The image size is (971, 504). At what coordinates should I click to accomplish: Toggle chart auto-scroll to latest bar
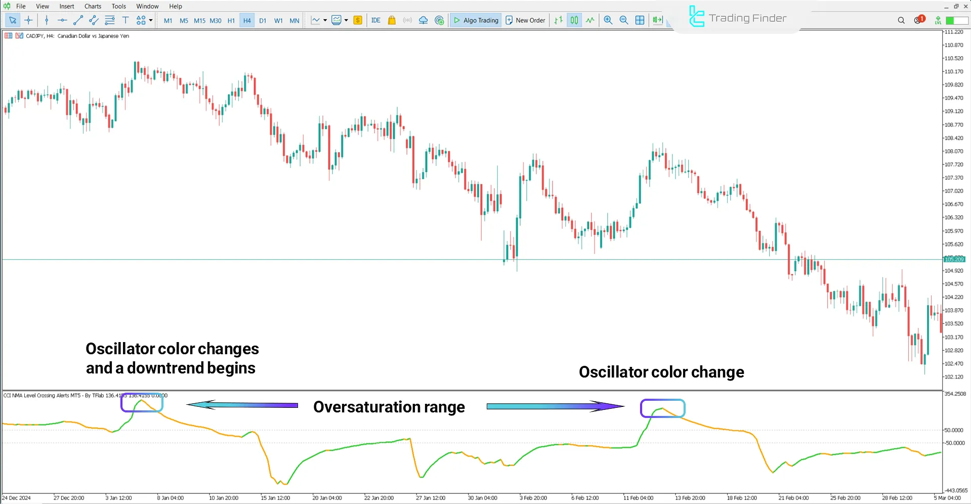[657, 20]
